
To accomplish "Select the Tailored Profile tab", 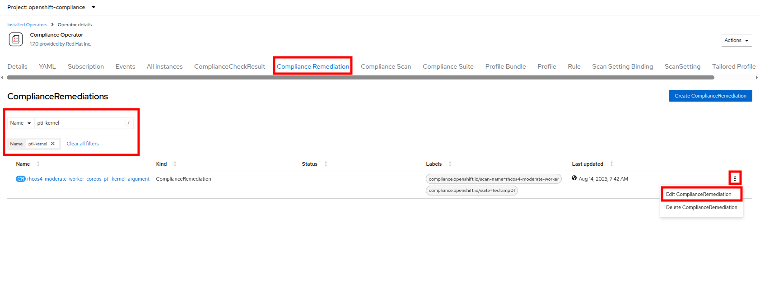I will click(x=734, y=66).
